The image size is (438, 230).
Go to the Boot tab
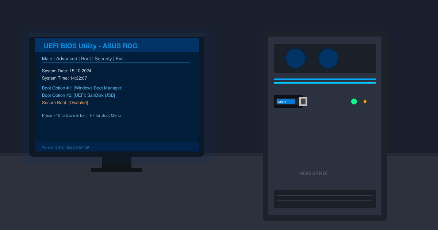86,59
